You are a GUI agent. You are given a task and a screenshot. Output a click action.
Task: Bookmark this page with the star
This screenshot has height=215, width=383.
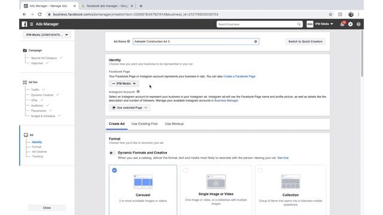[x=330, y=14]
